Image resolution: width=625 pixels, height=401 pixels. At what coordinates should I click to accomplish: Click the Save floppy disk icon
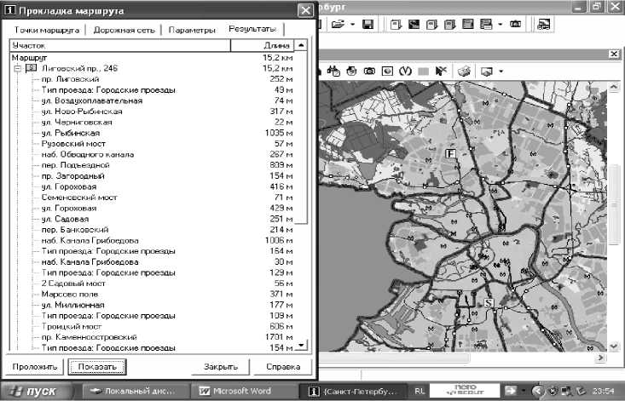coord(367,25)
